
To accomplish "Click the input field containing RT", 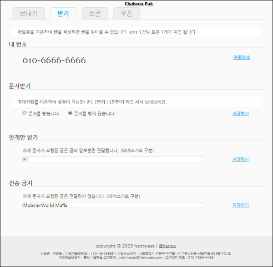I will 114,160.
